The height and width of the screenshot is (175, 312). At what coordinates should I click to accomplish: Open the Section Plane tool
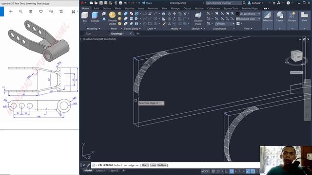[198, 18]
